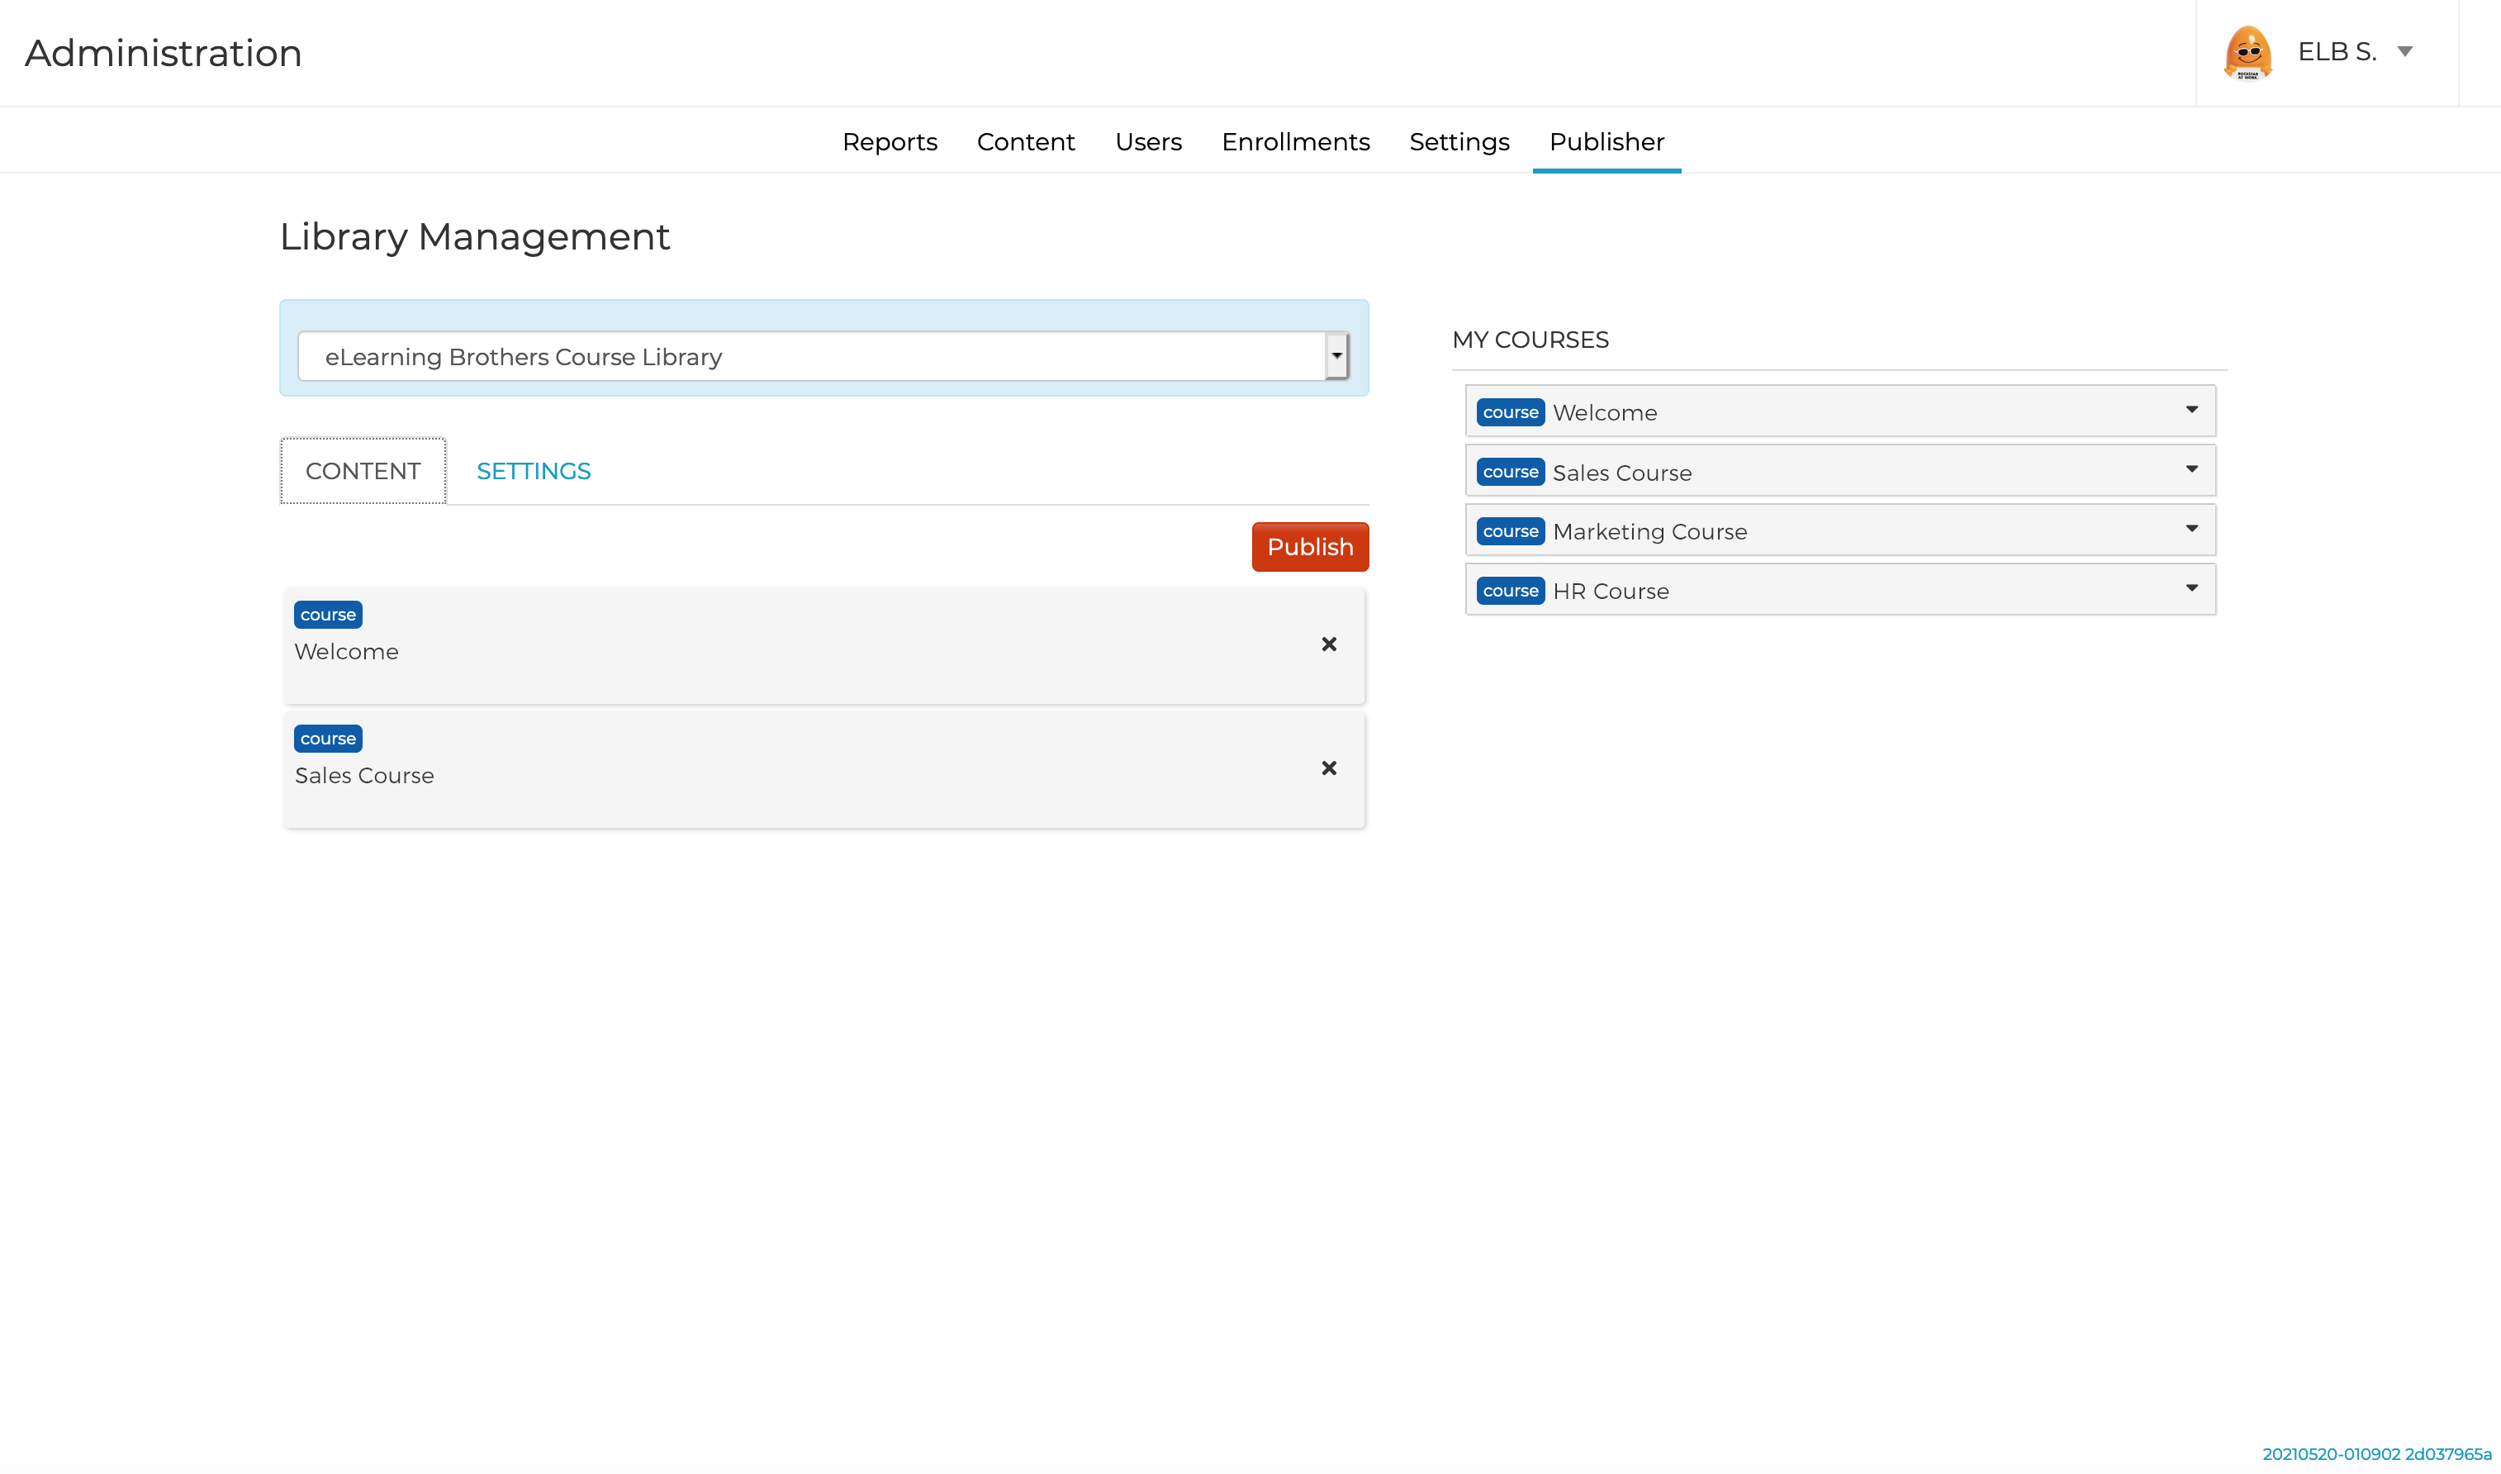Open the Users section
The image size is (2501, 1474).
pos(1148,142)
